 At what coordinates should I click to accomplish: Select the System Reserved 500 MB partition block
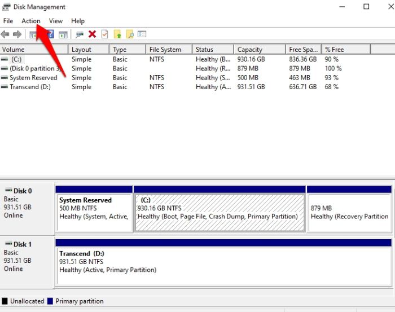[x=94, y=209]
